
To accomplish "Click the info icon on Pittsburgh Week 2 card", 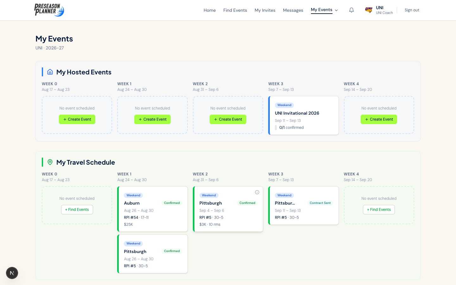I will click(257, 192).
